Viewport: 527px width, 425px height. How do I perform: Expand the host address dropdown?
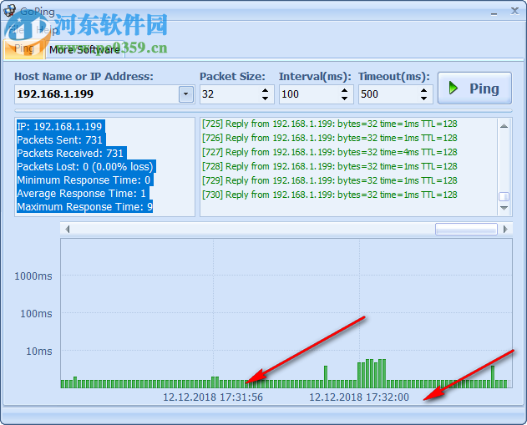pos(186,94)
